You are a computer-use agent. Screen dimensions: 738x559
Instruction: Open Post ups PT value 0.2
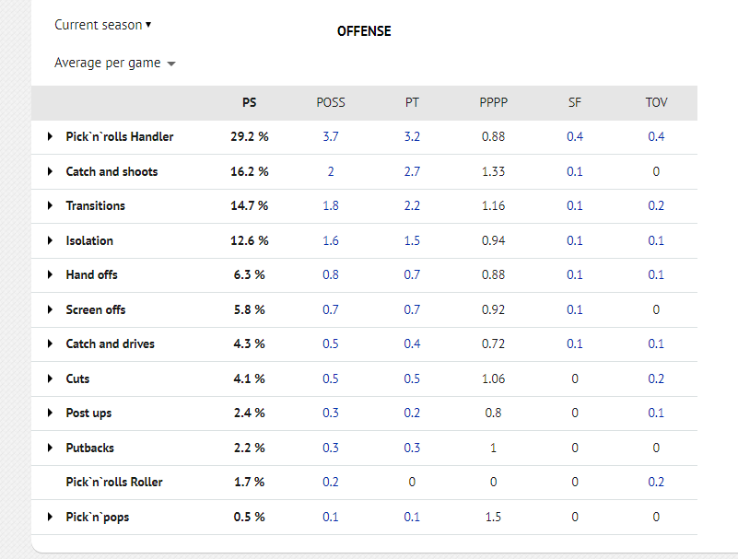[x=412, y=413]
